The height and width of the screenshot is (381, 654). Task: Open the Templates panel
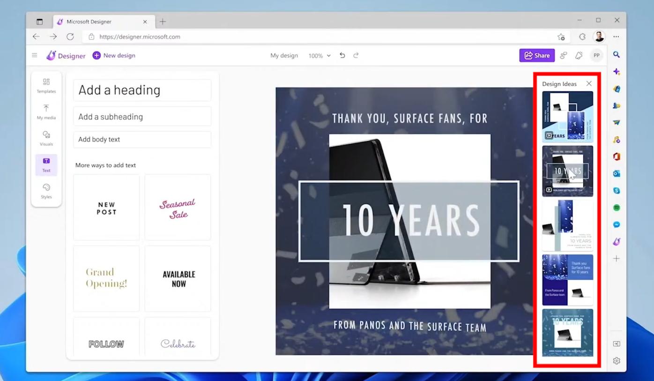pyautogui.click(x=46, y=85)
